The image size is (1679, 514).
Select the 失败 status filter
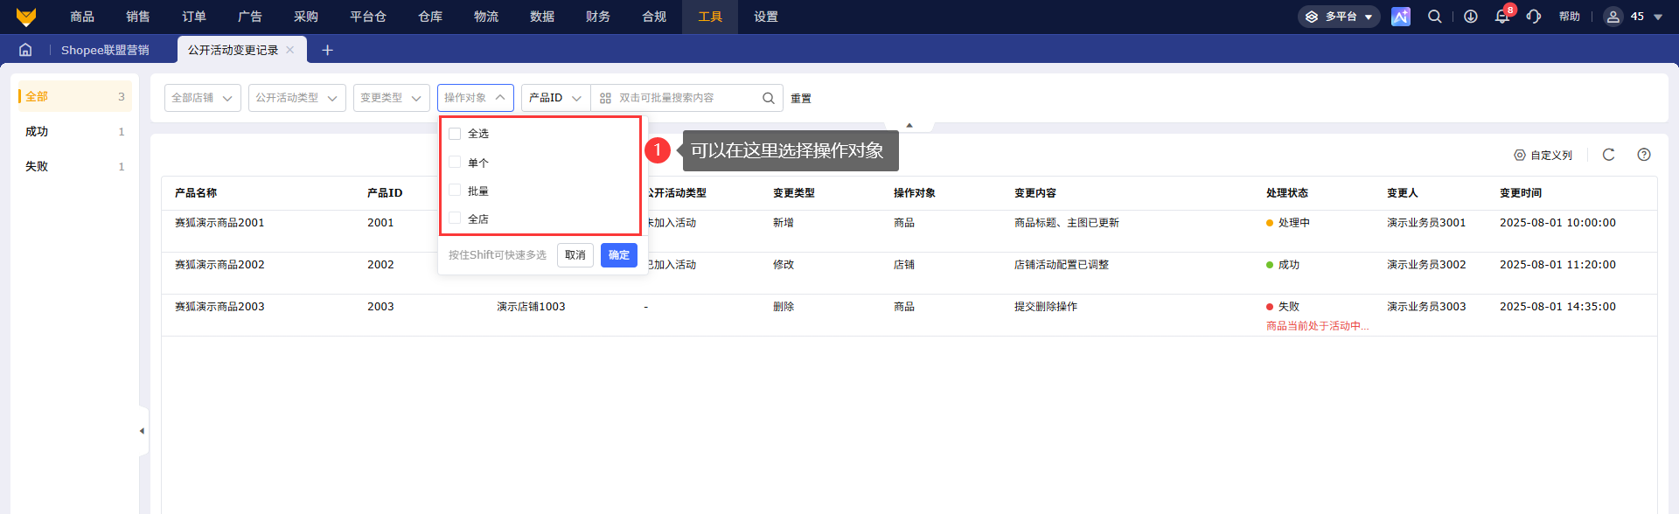74,166
